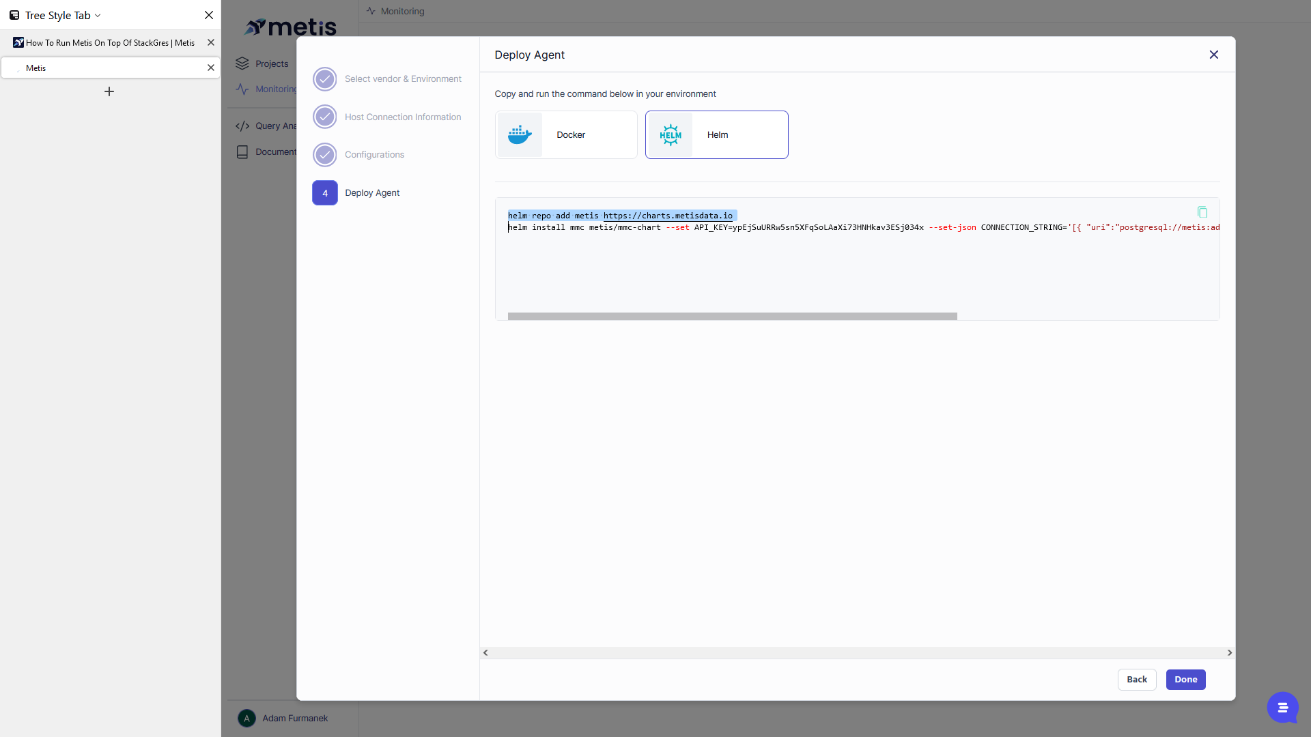Click the completed checkmark for Select vendor step
The width and height of the screenshot is (1311, 737).
pos(325,79)
